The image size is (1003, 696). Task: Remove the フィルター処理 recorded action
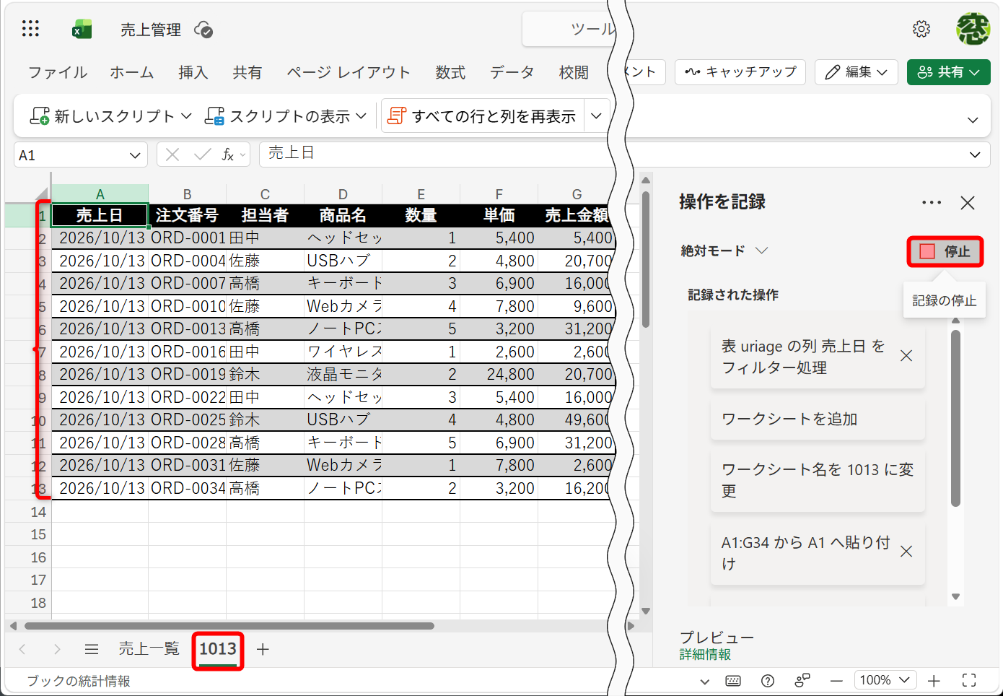(x=907, y=356)
